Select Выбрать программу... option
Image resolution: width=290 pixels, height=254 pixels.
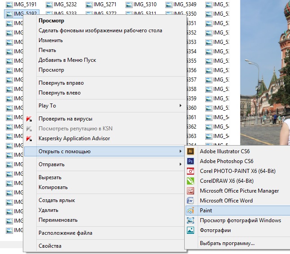(x=227, y=243)
